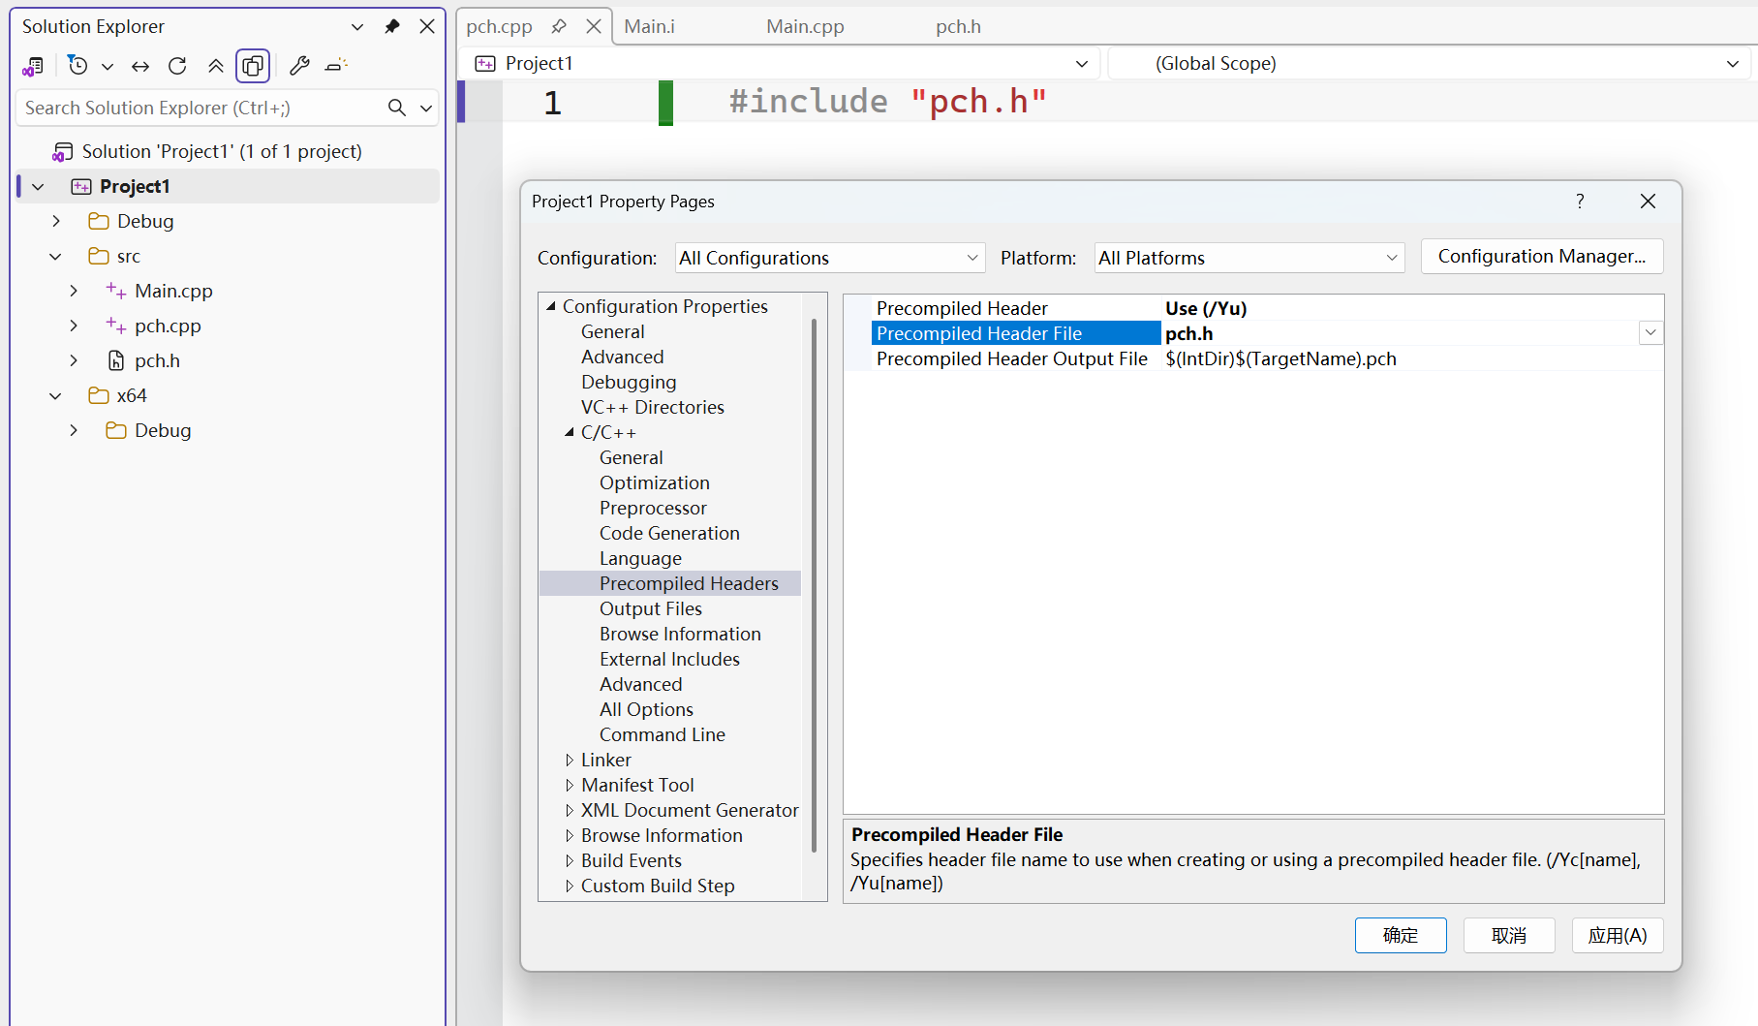The width and height of the screenshot is (1758, 1026).
Task: Click the 取消 (Cancel) button
Action: (x=1509, y=936)
